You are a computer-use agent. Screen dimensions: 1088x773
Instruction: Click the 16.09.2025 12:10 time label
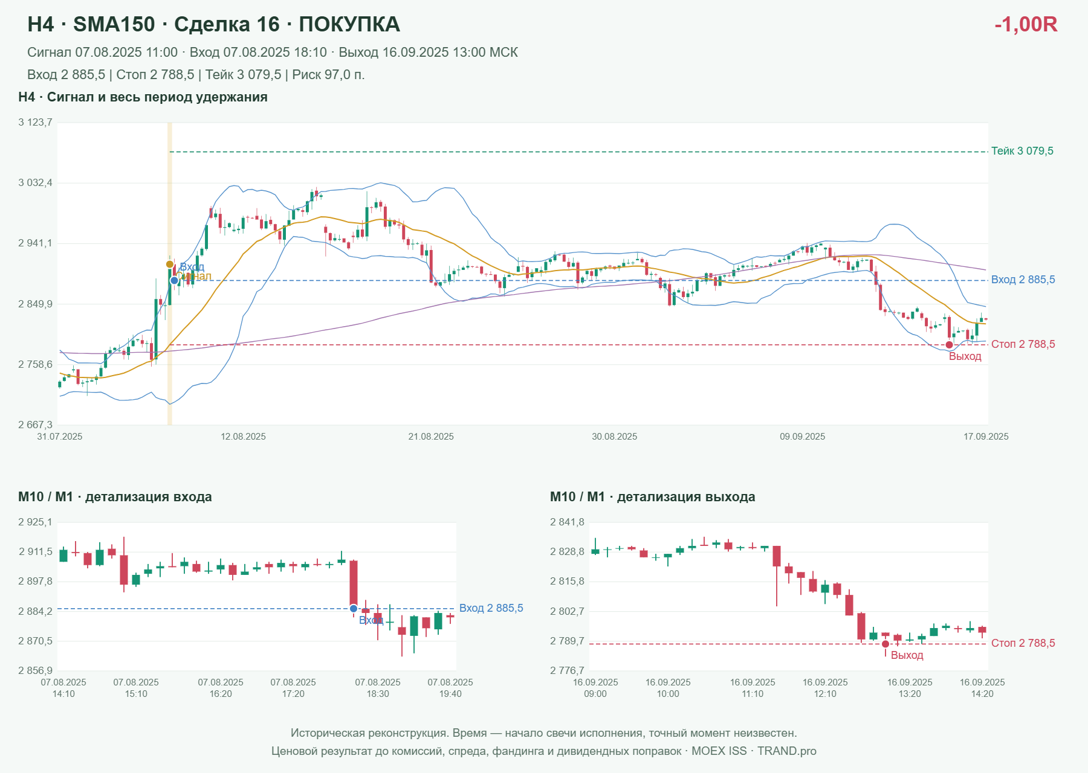click(825, 688)
